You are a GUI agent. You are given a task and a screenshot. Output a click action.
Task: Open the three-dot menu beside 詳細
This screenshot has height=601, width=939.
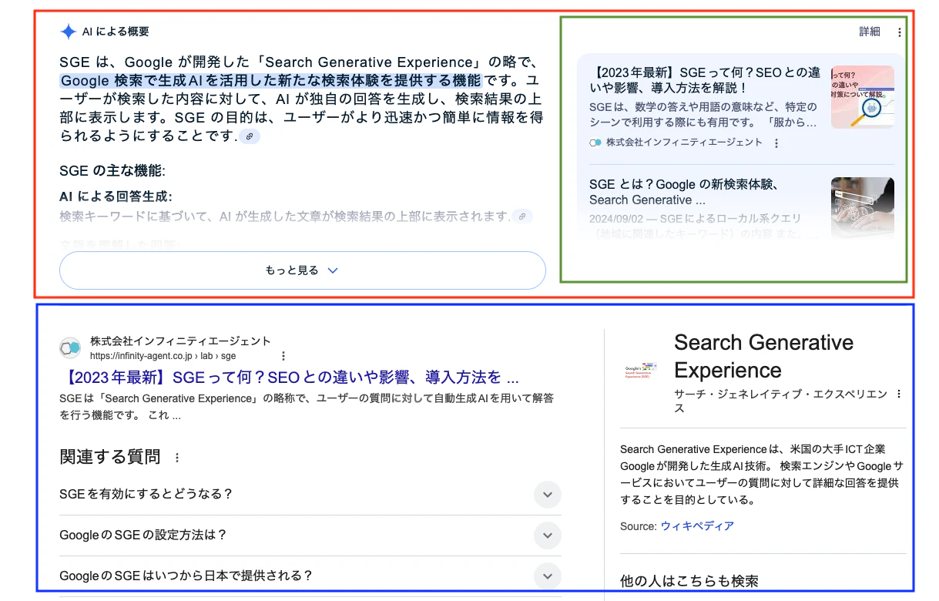[x=899, y=32]
